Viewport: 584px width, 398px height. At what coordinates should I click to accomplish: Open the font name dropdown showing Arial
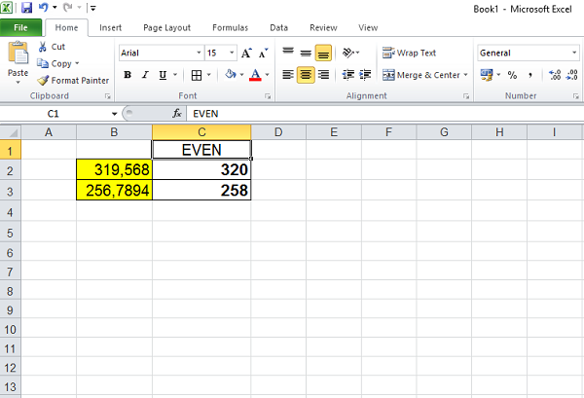point(199,53)
